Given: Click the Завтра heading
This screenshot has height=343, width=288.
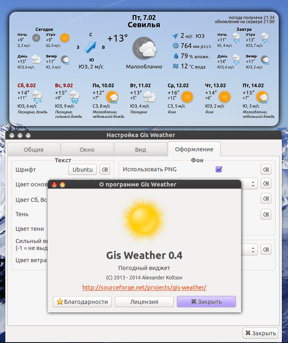Looking at the screenshot, I should tap(244, 29).
